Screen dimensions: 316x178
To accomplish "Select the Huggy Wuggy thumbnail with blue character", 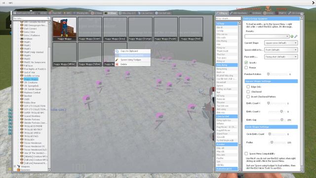I will click(x=65, y=29).
